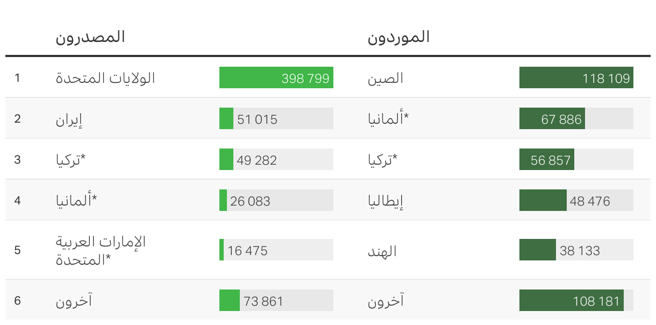Select آخرون in the exporters column
The image size is (656, 325).
point(74,300)
